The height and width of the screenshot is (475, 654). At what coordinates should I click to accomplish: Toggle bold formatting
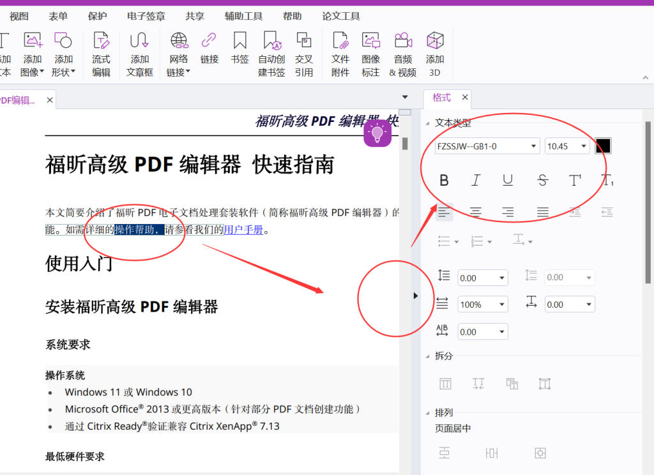(x=445, y=180)
